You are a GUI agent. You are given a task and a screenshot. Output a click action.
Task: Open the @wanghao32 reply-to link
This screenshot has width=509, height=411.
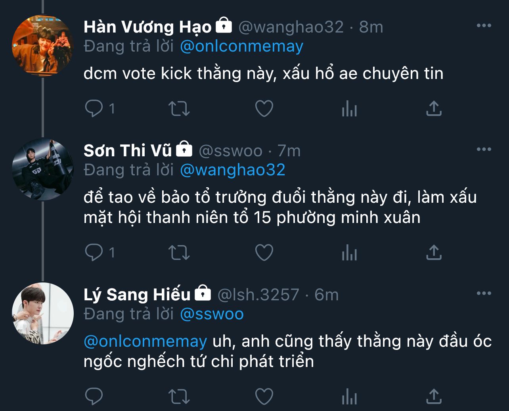(x=232, y=170)
